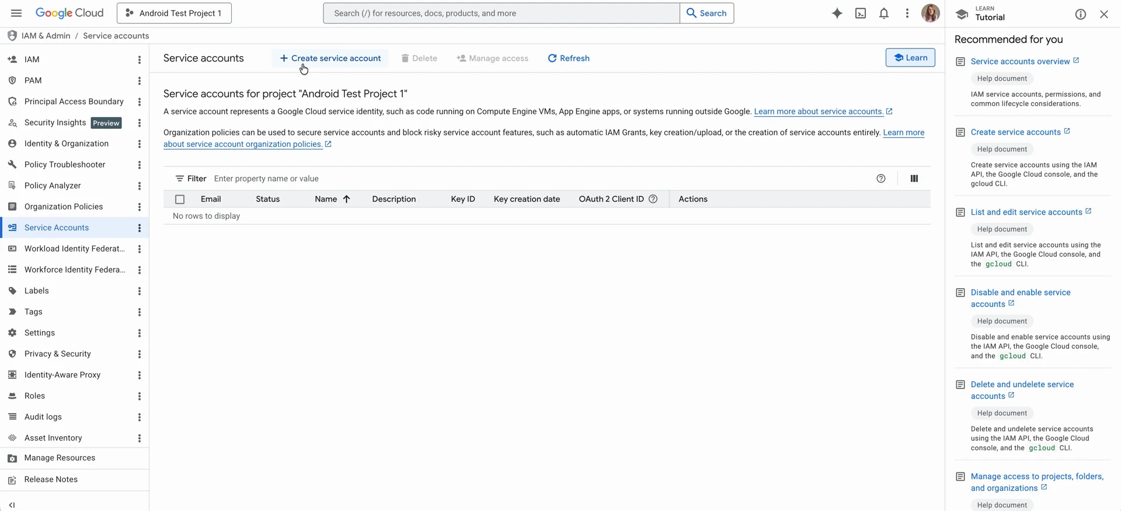This screenshot has width=1121, height=511.
Task: Open Disable and enable service accounts document
Action: [1021, 298]
